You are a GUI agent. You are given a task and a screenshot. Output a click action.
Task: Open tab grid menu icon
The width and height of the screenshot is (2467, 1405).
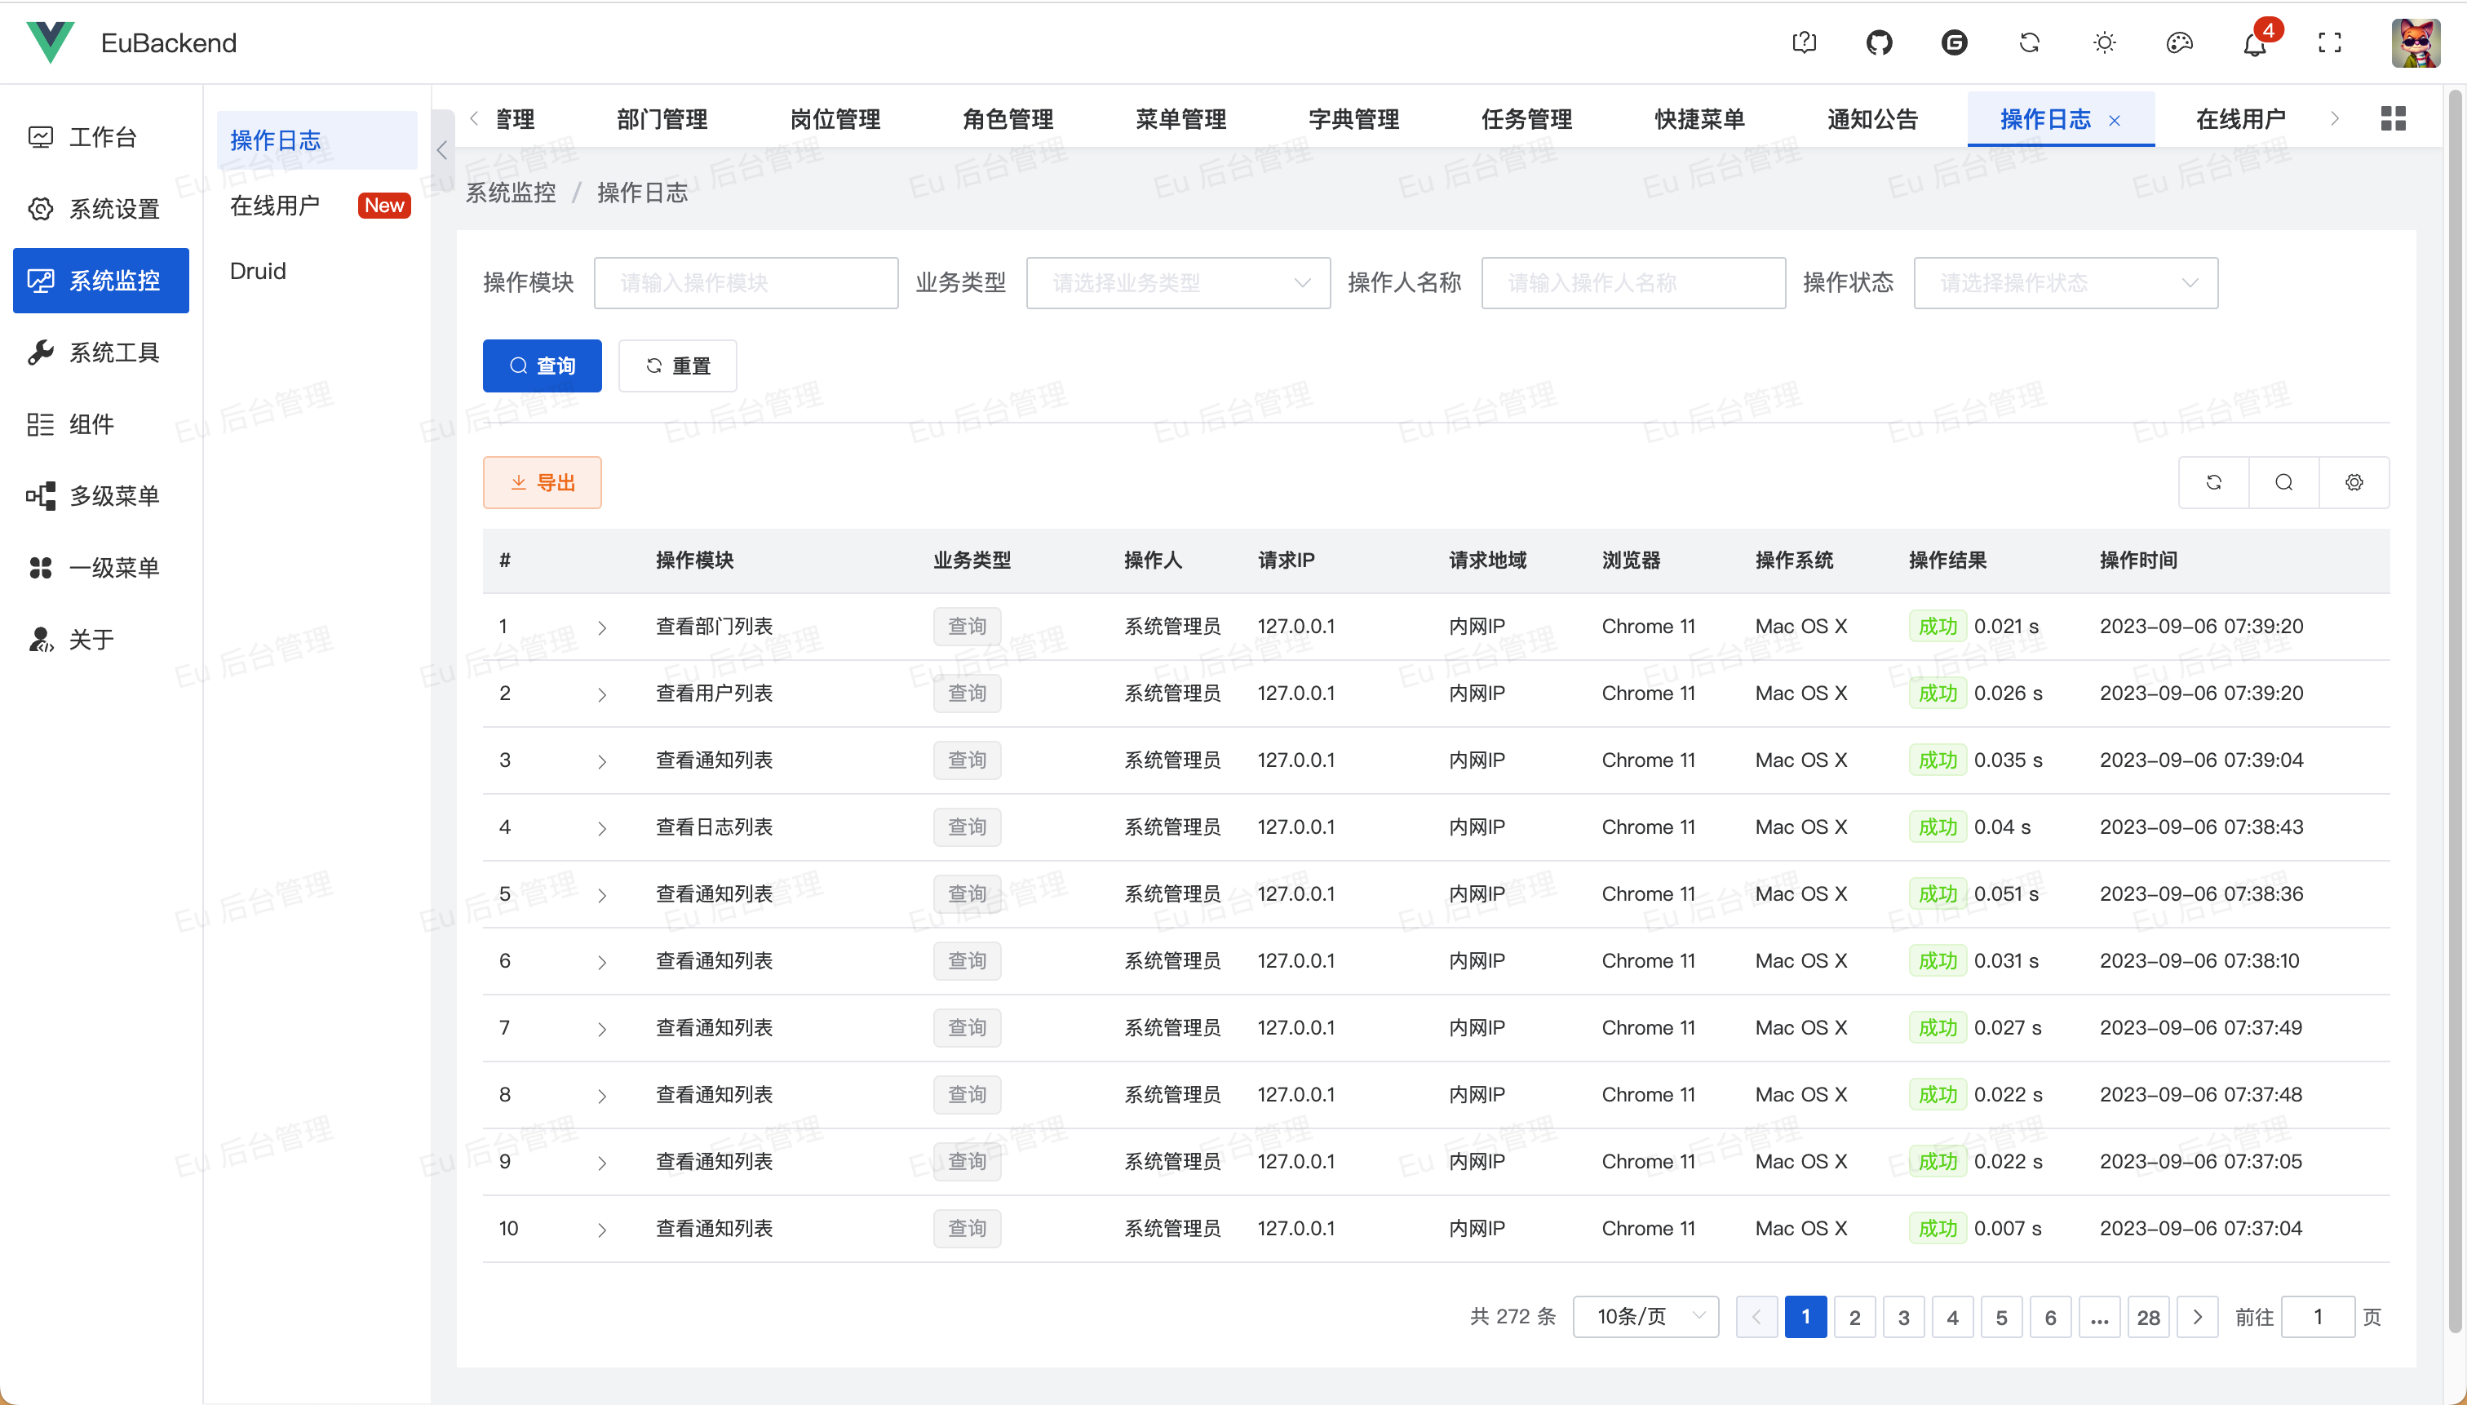(2393, 118)
